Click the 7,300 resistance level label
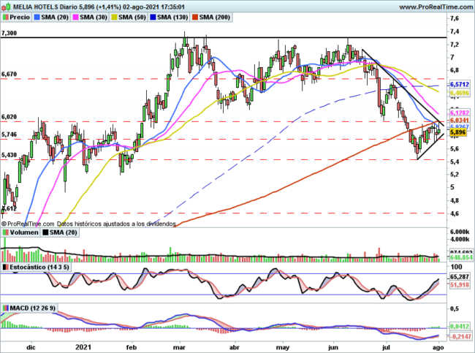The height and width of the screenshot is (353, 475). coord(9,34)
